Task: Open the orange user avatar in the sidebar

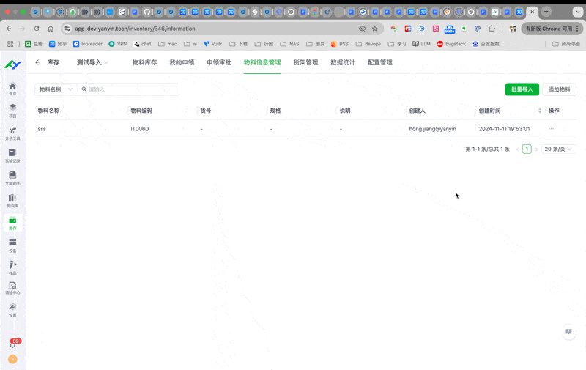Action: pyautogui.click(x=12, y=359)
